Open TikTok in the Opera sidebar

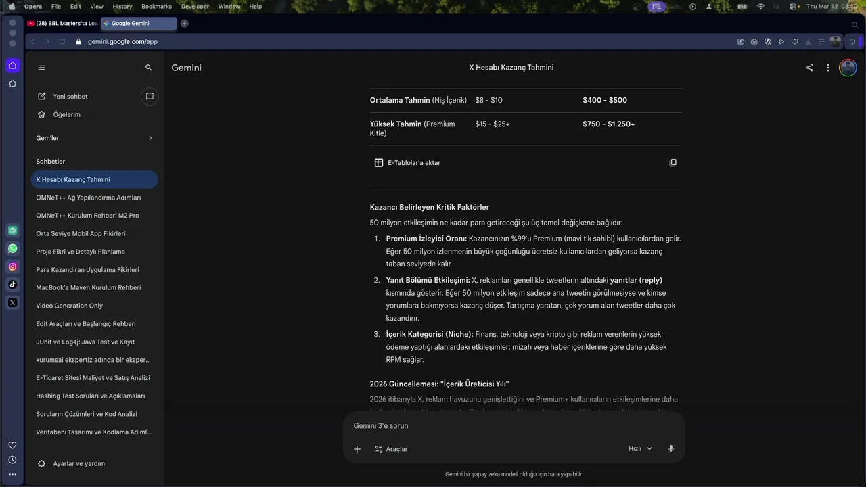(x=12, y=285)
